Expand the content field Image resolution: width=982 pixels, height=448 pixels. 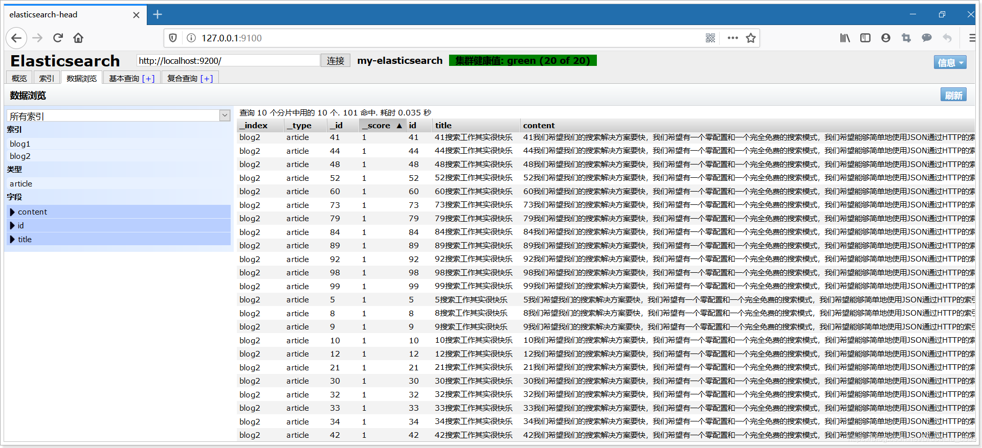tap(119, 212)
